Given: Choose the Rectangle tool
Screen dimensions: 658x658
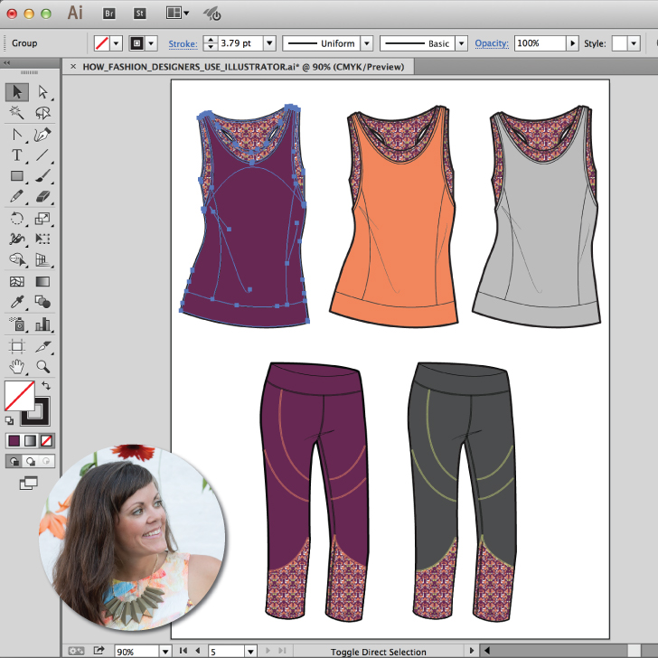Looking at the screenshot, I should click(x=16, y=176).
